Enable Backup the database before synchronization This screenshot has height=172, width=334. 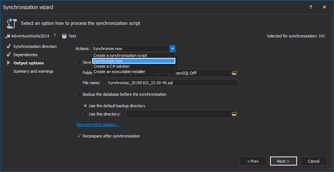[x=79, y=94]
